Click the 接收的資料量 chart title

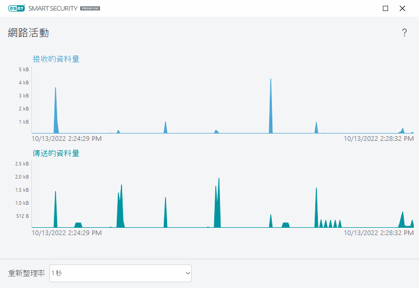pyautogui.click(x=56, y=59)
